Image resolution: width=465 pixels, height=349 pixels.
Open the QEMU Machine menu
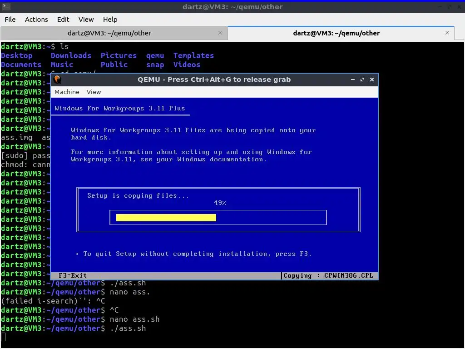(x=67, y=92)
